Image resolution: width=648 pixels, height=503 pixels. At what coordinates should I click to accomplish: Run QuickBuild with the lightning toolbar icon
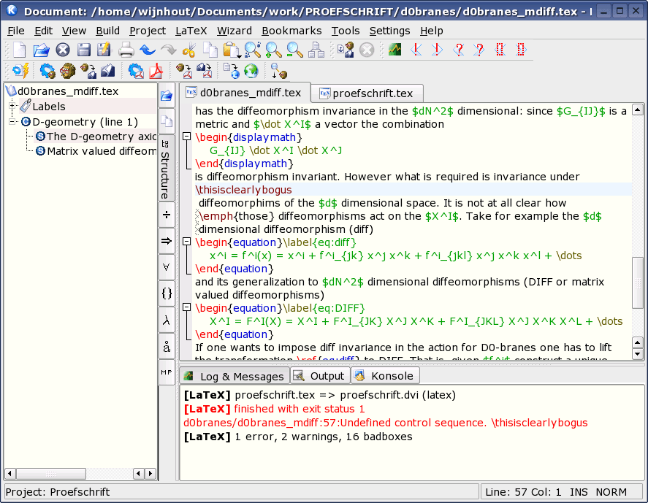[20, 71]
